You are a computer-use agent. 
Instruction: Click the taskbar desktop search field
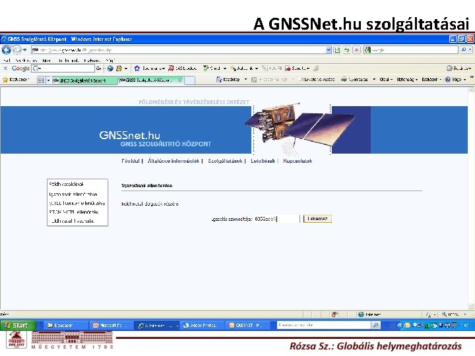tap(325, 325)
